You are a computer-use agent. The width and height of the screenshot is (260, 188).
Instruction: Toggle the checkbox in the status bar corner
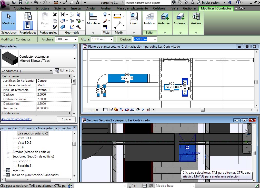(x=257, y=186)
